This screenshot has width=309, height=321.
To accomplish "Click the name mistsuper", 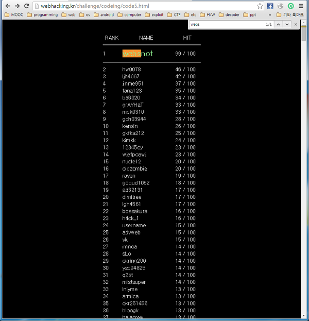I will (134, 282).
